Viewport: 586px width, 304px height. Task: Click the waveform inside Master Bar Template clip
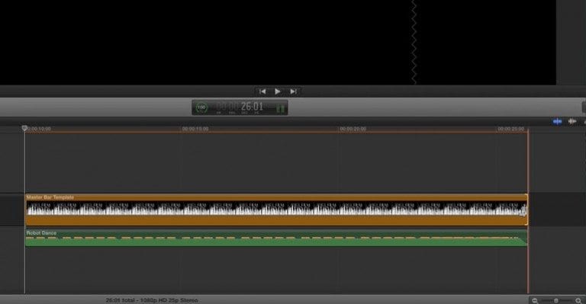[x=276, y=209]
